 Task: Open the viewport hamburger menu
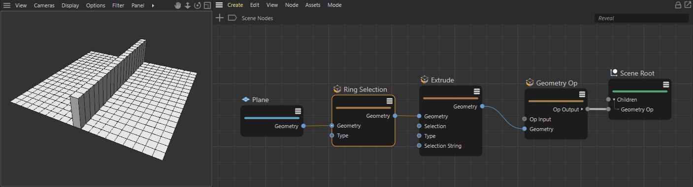click(7, 5)
